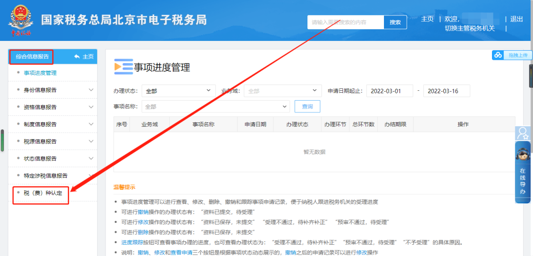Open the 业务域 dropdown
The image size is (533, 256).
coord(283,91)
